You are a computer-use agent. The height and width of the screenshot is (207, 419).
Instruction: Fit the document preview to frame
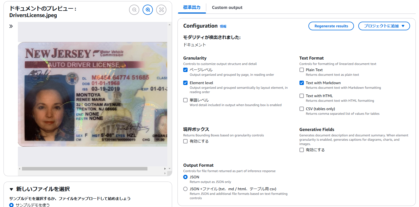coord(161,10)
